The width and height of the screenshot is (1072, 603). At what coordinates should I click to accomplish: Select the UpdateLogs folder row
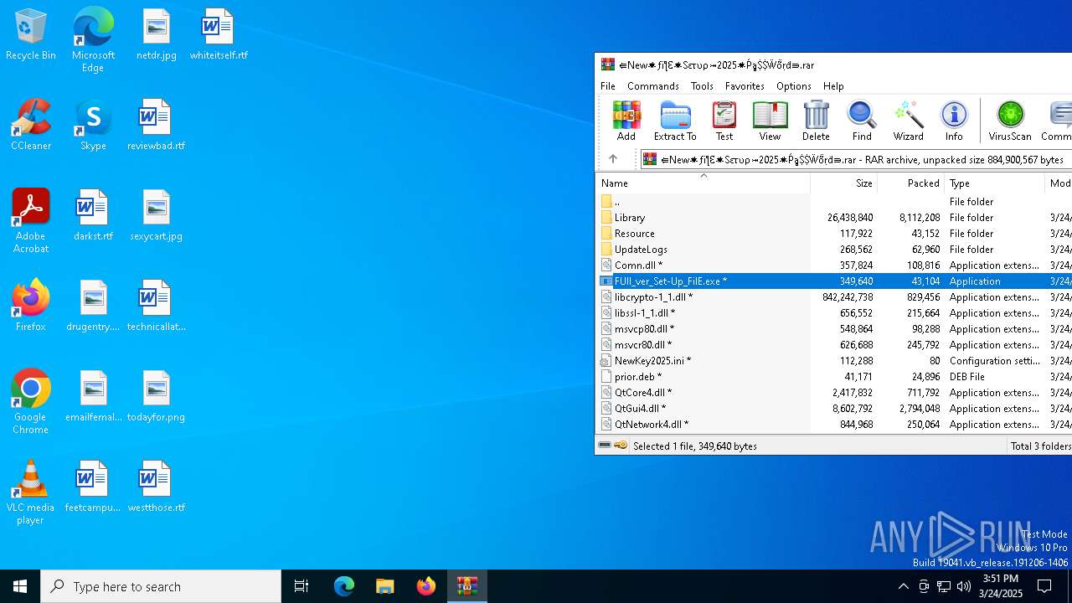coord(833,250)
